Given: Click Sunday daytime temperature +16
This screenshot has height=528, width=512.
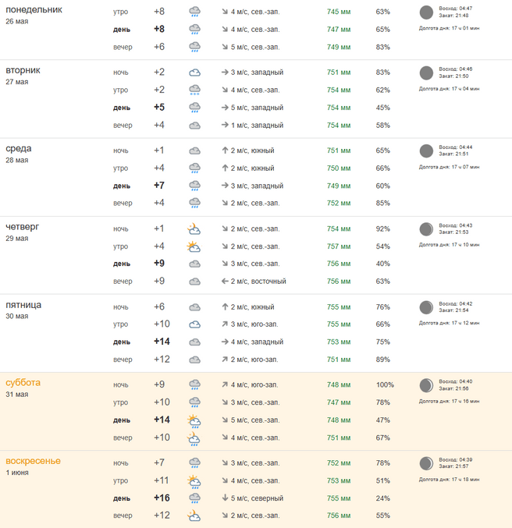Looking at the screenshot, I should coord(162,498).
